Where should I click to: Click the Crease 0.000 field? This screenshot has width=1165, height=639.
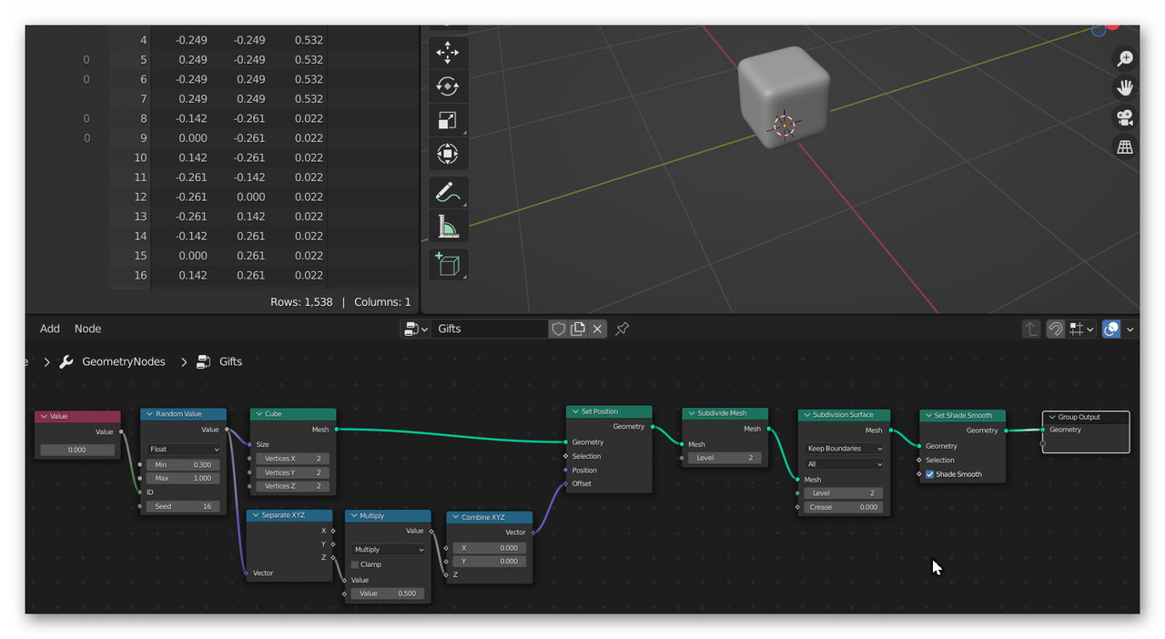[x=844, y=507]
